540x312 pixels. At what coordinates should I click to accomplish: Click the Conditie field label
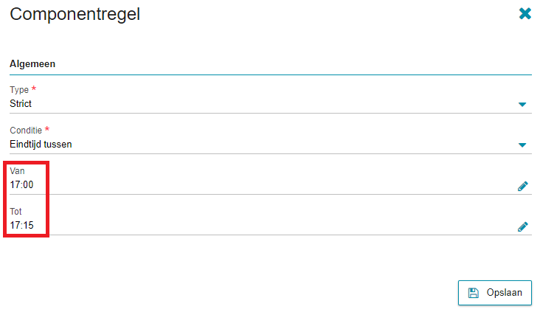(26, 131)
